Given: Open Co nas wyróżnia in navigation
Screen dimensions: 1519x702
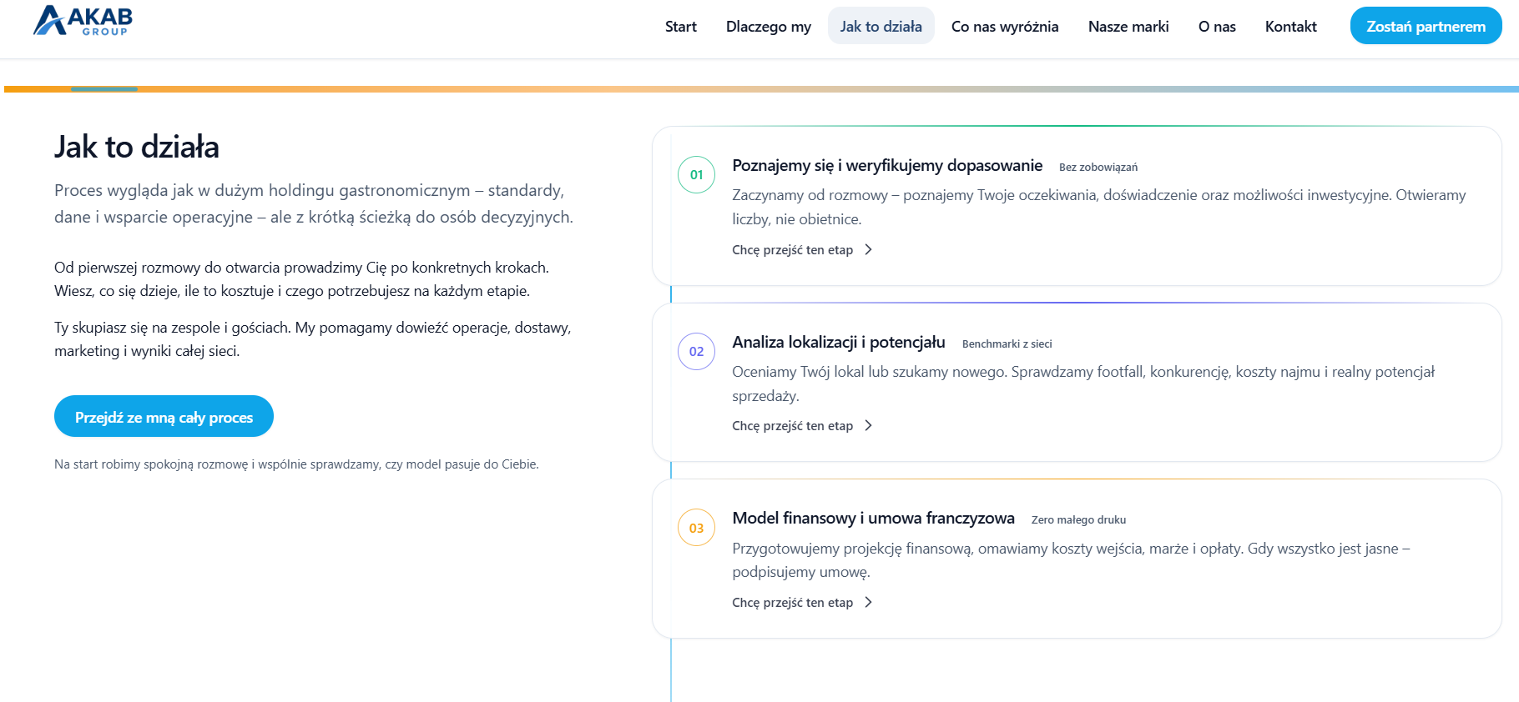Looking at the screenshot, I should [1004, 27].
